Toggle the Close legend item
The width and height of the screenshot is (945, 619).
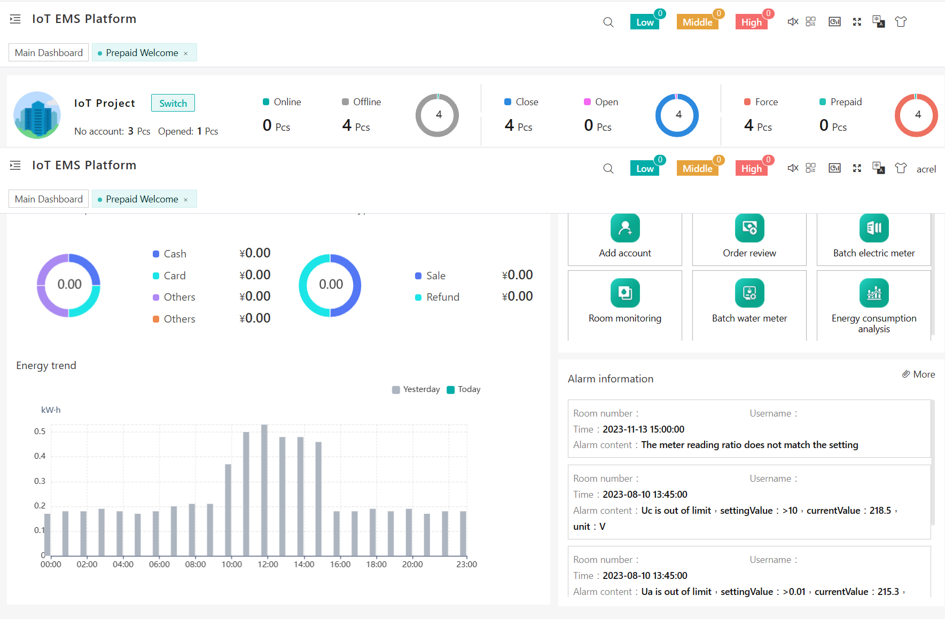(521, 102)
